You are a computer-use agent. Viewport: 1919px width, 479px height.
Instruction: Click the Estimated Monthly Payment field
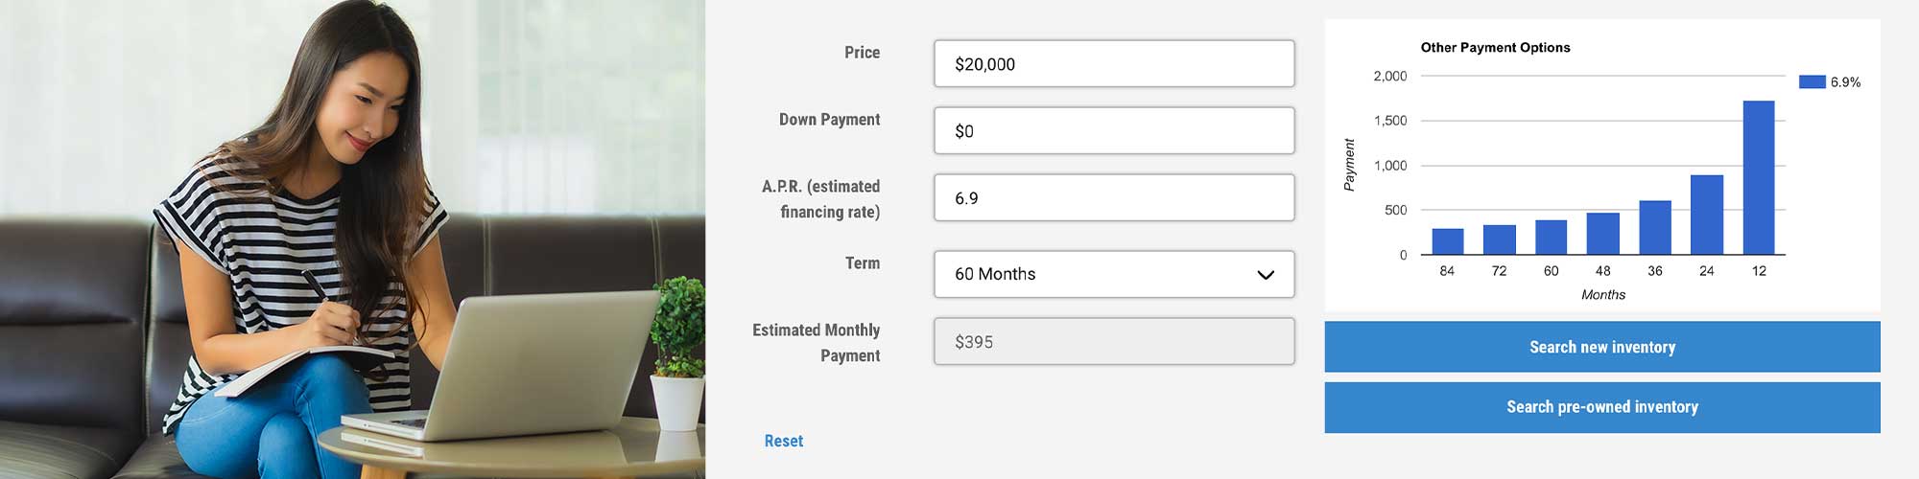click(x=1113, y=342)
